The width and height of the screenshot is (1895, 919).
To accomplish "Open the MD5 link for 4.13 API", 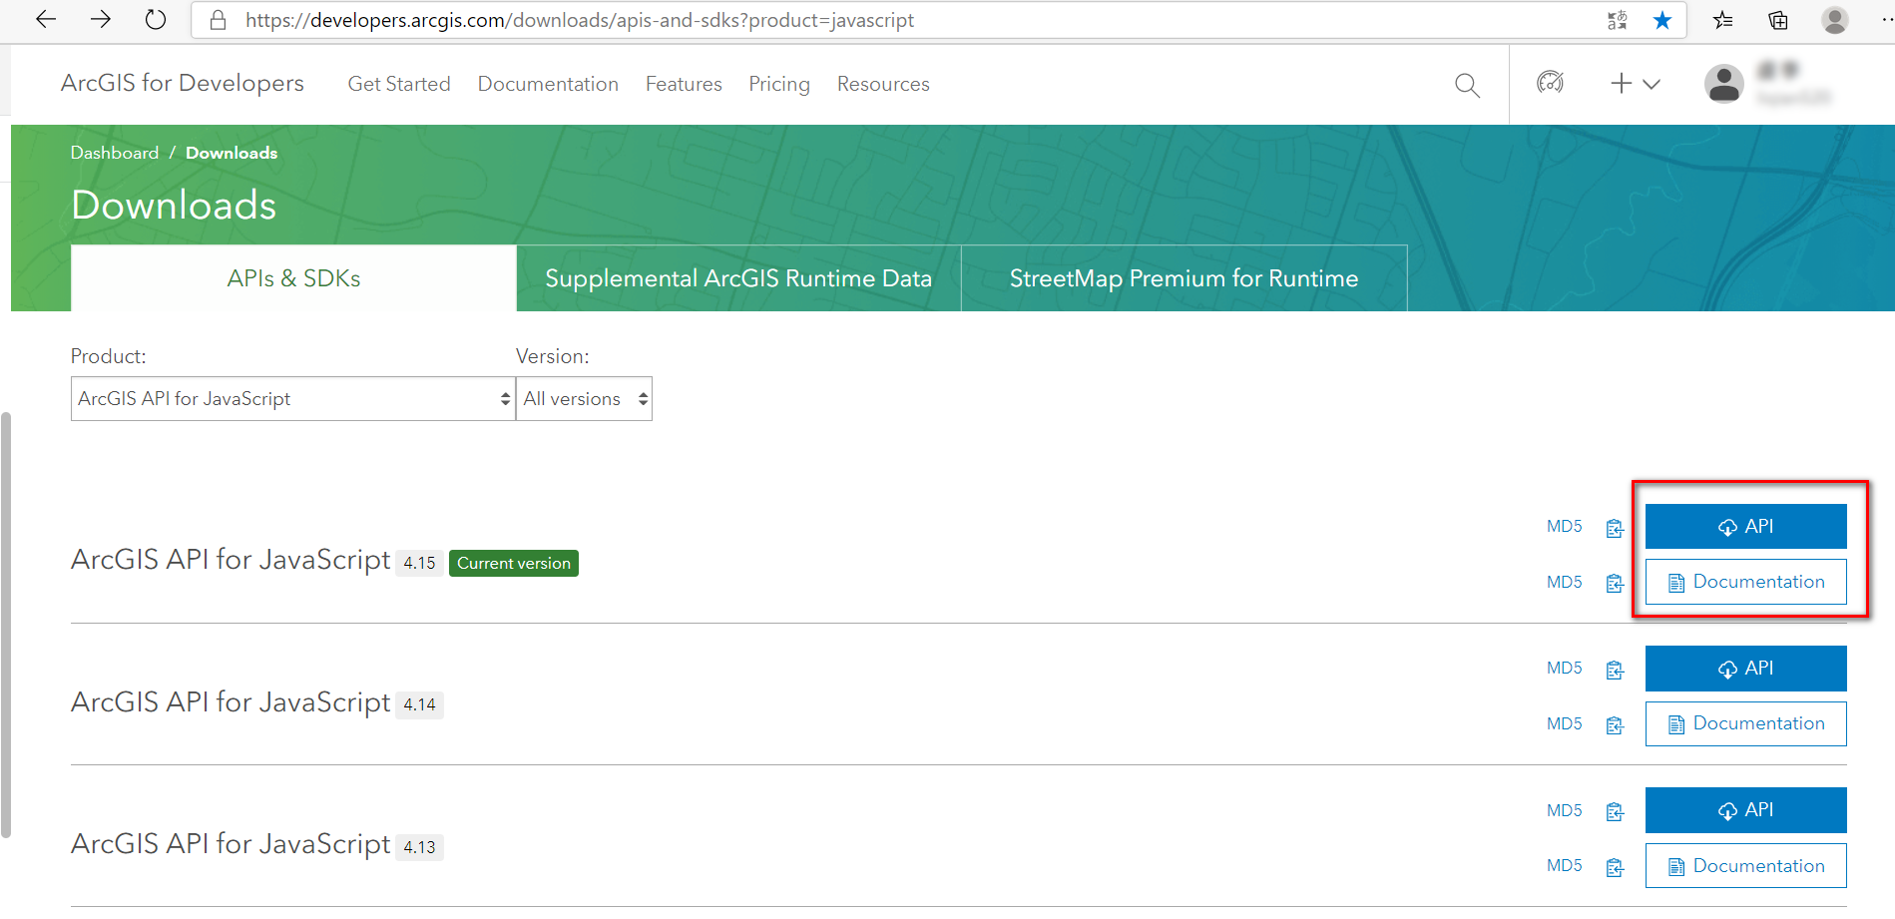I will click(1565, 810).
